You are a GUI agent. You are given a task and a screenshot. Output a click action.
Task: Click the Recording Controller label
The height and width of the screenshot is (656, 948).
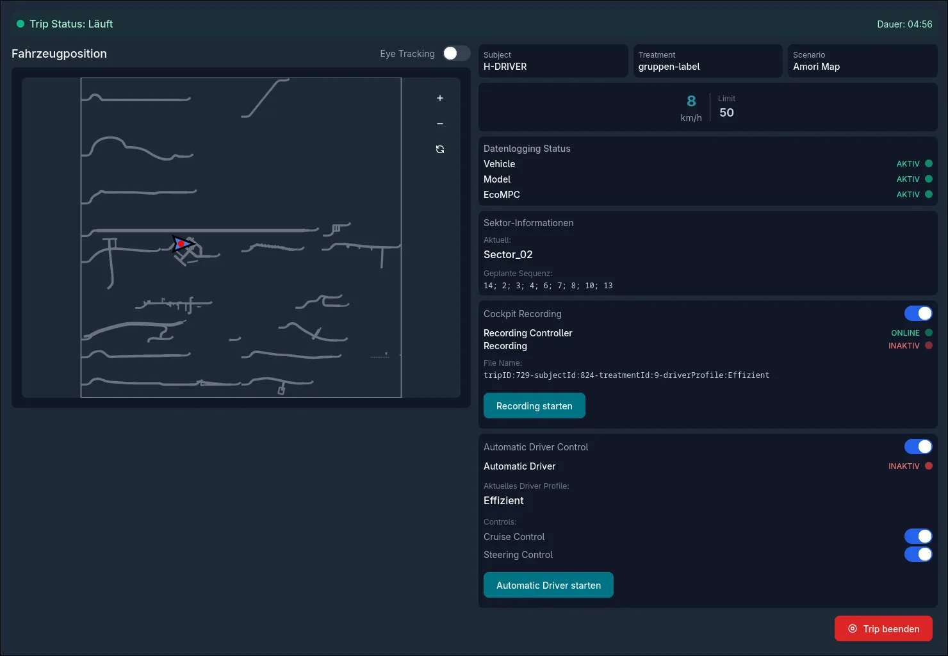tap(528, 333)
